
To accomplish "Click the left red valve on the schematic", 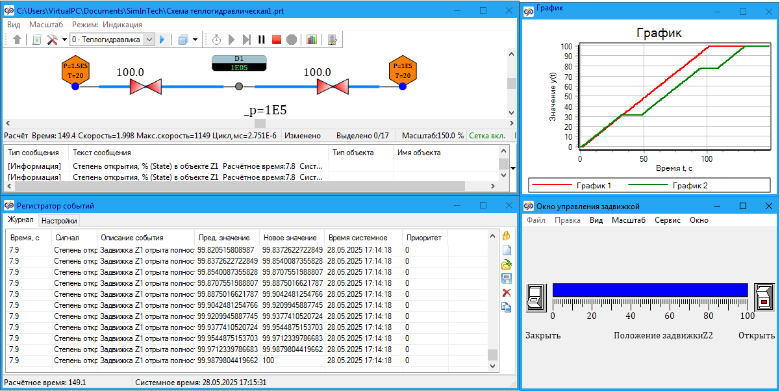I will pyautogui.click(x=145, y=86).
